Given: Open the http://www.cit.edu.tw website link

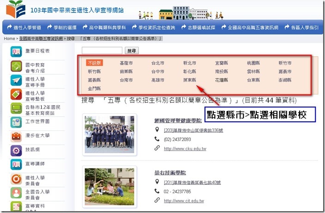Looking at the screenshot, I should tap(184, 201).
